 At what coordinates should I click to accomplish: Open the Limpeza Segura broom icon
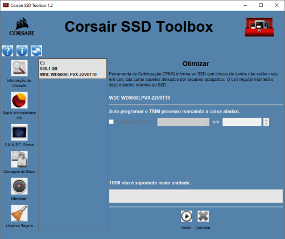point(19,213)
